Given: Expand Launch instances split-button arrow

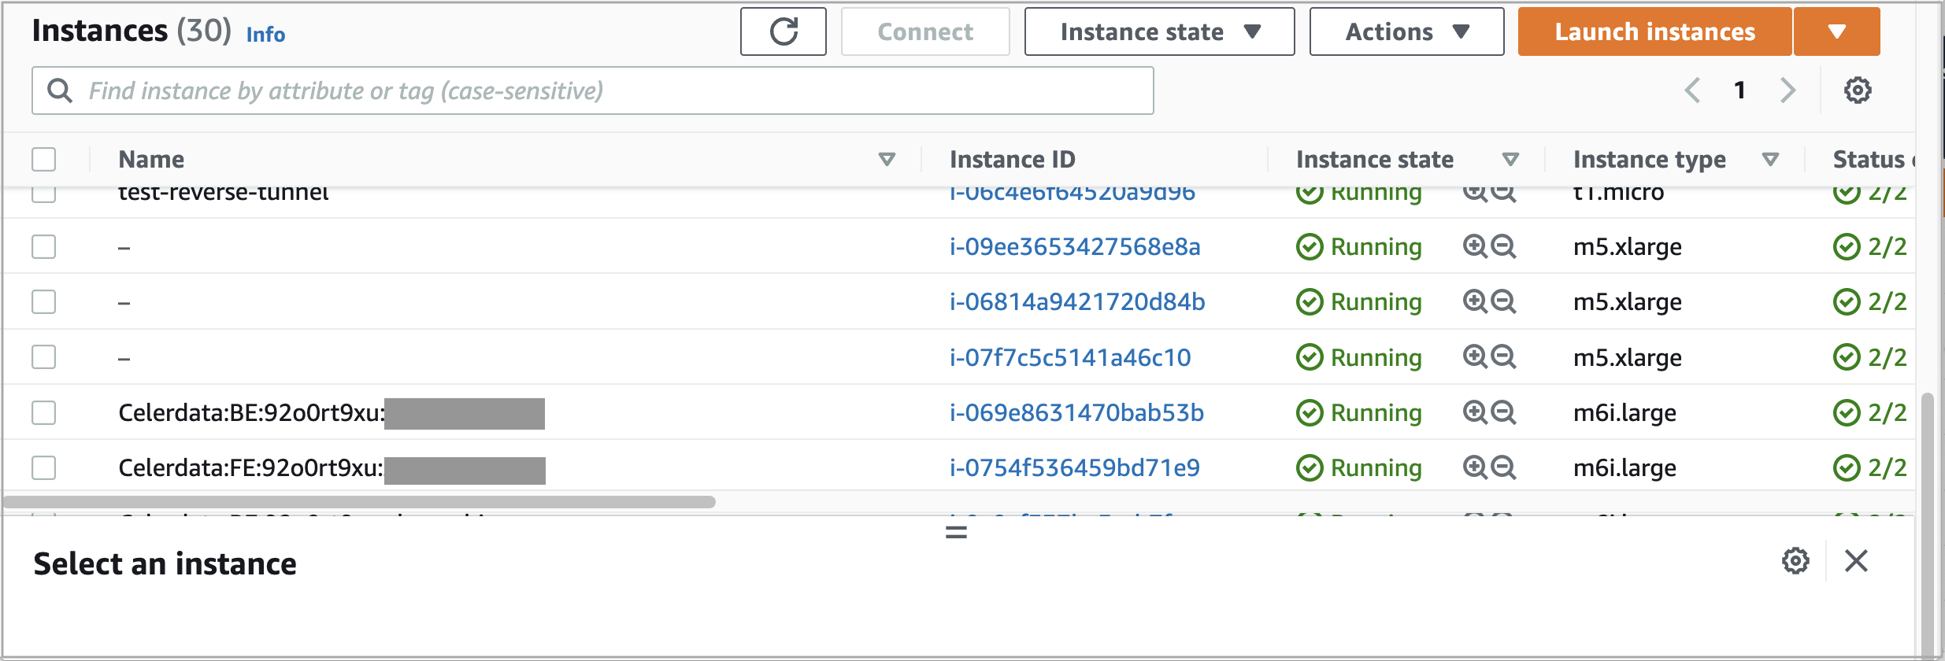Looking at the screenshot, I should tap(1836, 31).
